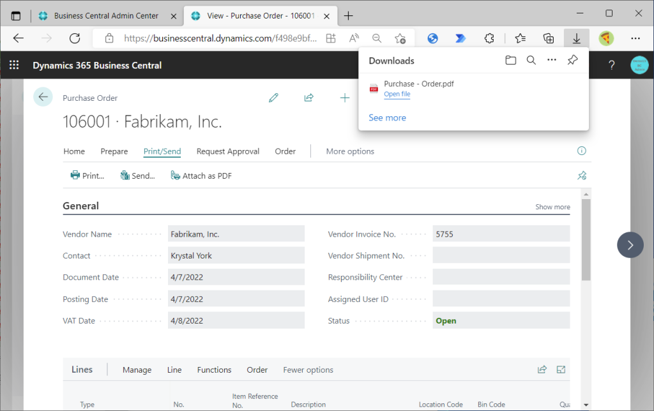654x411 pixels.
Task: Click the Lines section heading
Action: (x=82, y=370)
